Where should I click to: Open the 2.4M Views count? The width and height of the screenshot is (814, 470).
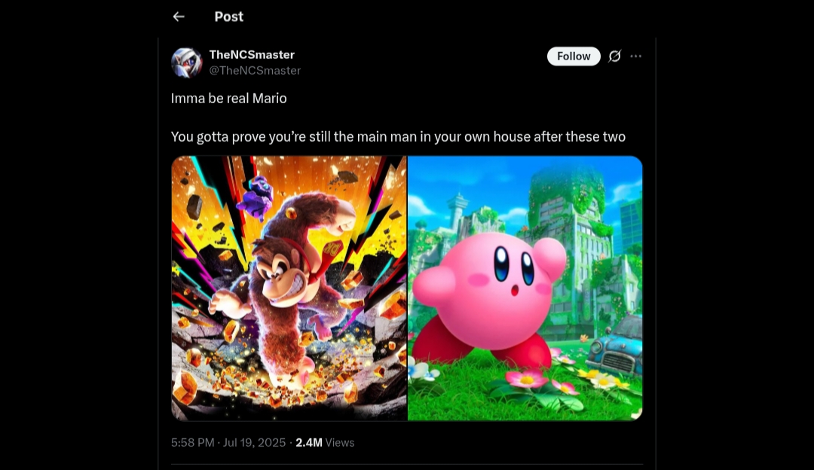tap(325, 442)
